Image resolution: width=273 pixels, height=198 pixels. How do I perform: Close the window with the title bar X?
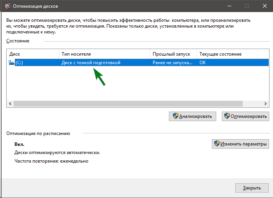[x=264, y=6]
